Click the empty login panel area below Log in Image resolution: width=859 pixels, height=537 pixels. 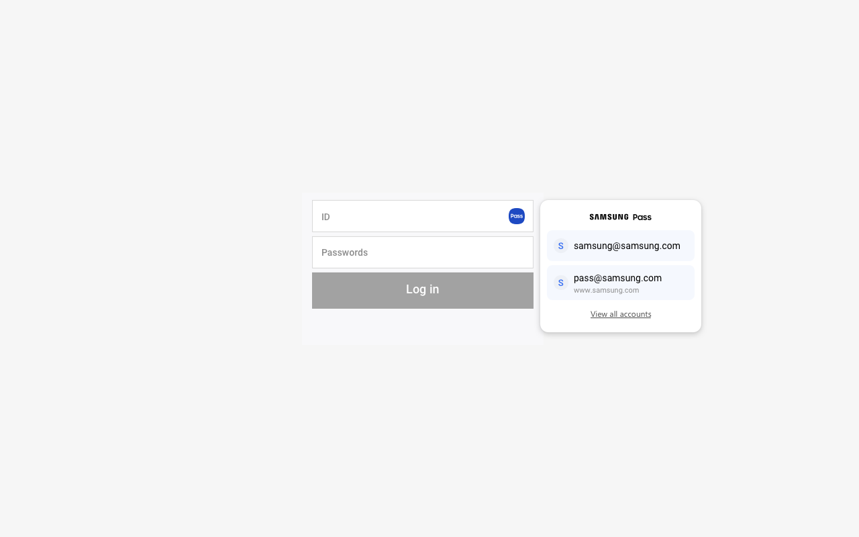[x=423, y=327]
